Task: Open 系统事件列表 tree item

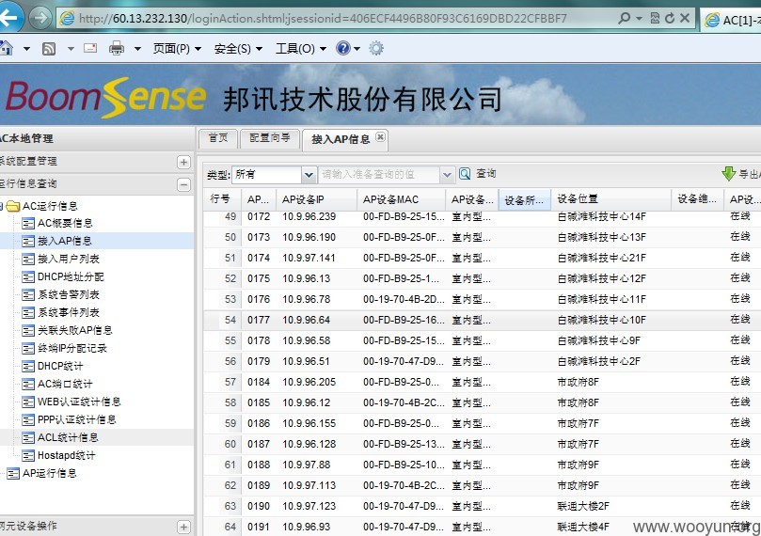Action: (x=69, y=313)
